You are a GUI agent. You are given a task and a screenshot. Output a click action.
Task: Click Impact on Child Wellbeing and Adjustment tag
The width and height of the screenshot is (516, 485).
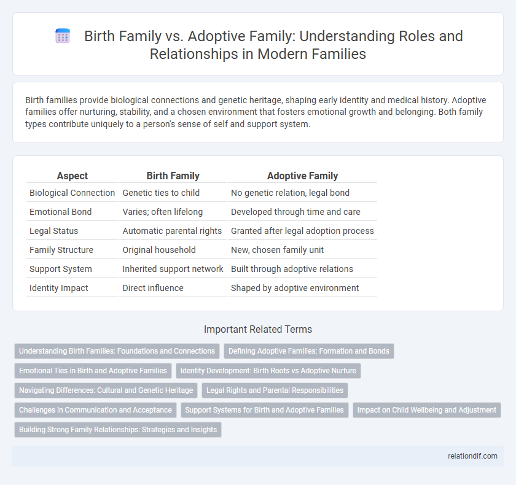pyautogui.click(x=427, y=410)
